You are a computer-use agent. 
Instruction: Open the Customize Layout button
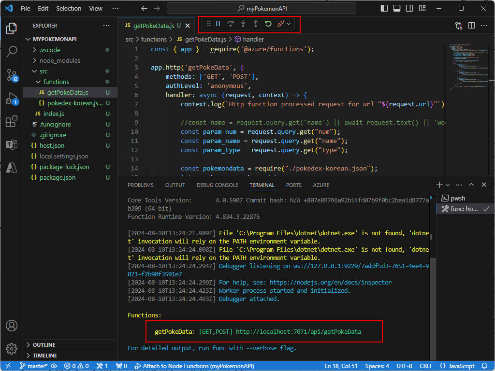click(422, 9)
